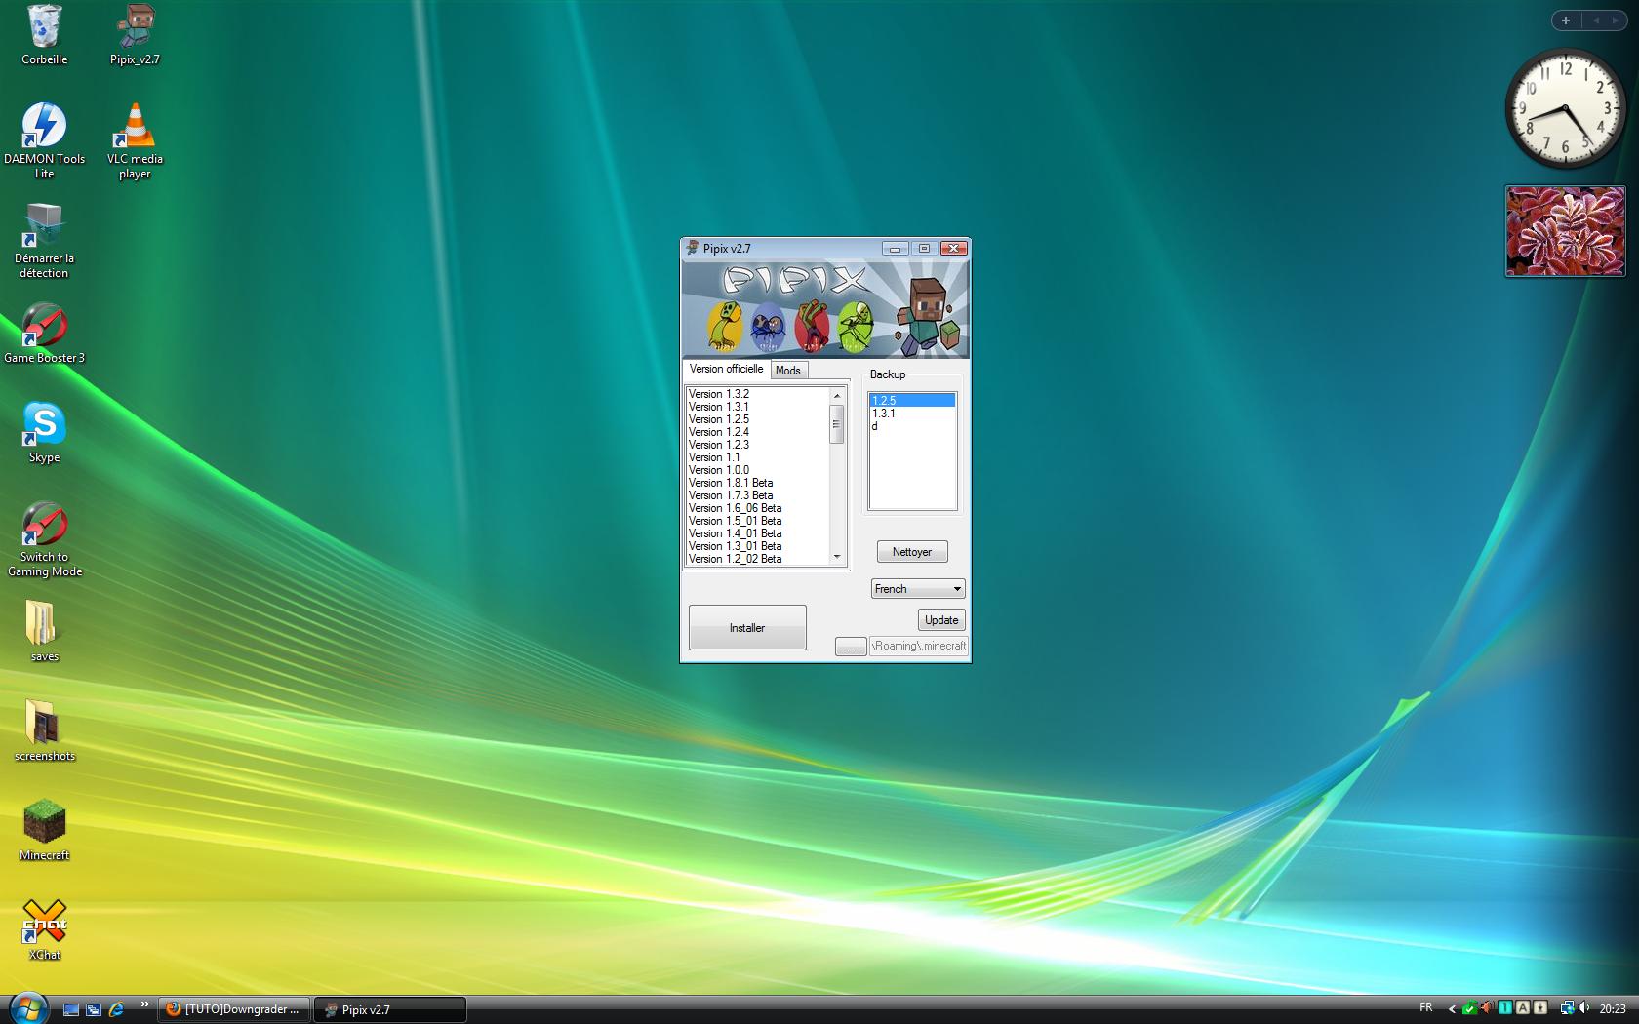The image size is (1639, 1024).
Task: Click the Windows Start orb
Action: coord(27,1008)
